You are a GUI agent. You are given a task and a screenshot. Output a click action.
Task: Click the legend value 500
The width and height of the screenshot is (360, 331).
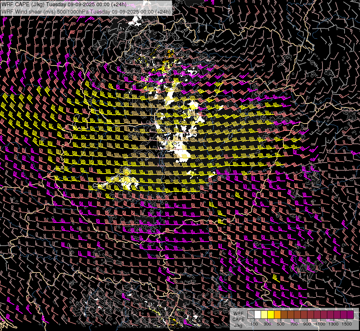(x=281, y=324)
